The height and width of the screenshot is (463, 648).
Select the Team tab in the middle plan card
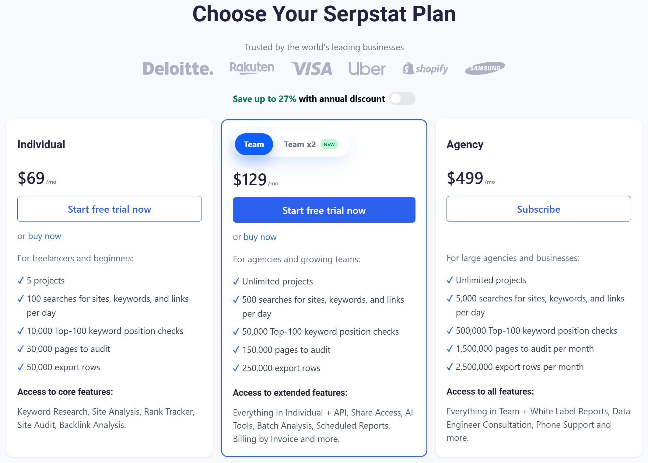pyautogui.click(x=254, y=144)
